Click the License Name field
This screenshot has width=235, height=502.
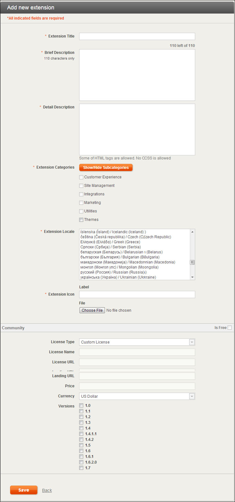(x=137, y=352)
